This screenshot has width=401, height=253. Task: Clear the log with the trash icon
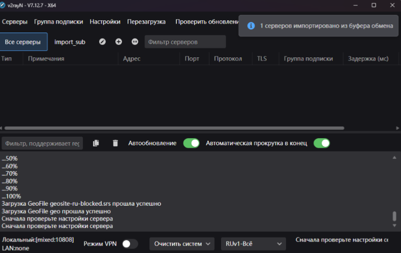pos(115,143)
